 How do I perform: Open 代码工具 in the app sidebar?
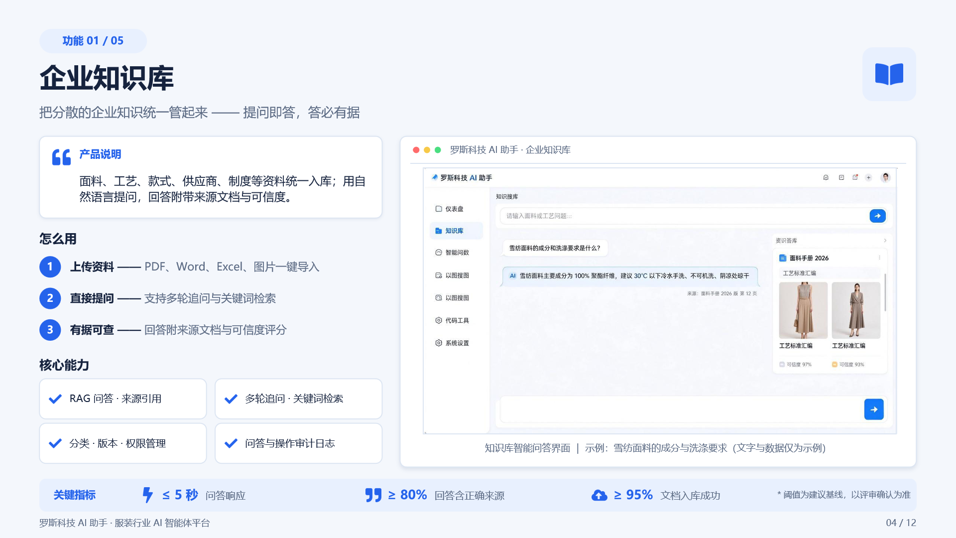(452, 320)
